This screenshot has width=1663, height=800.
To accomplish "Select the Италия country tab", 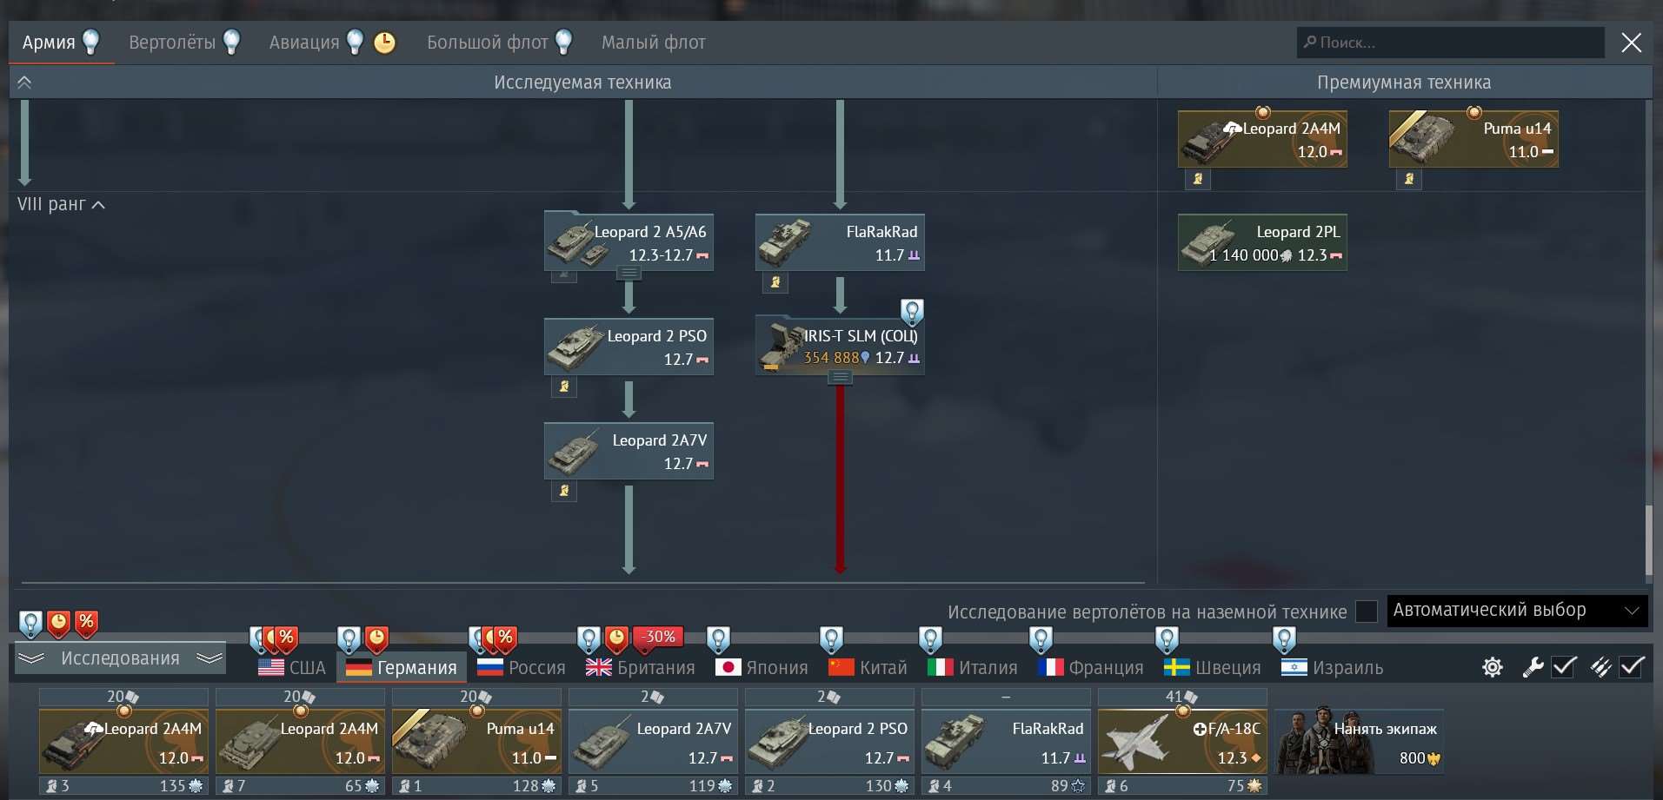I will point(973,667).
